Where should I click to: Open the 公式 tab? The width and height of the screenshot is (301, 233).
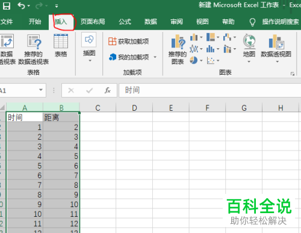pos(125,22)
